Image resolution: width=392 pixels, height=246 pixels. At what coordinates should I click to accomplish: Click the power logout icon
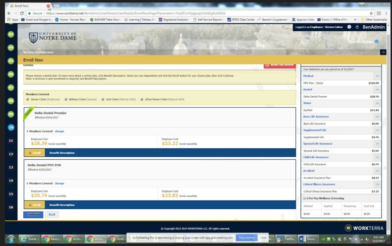(x=357, y=27)
